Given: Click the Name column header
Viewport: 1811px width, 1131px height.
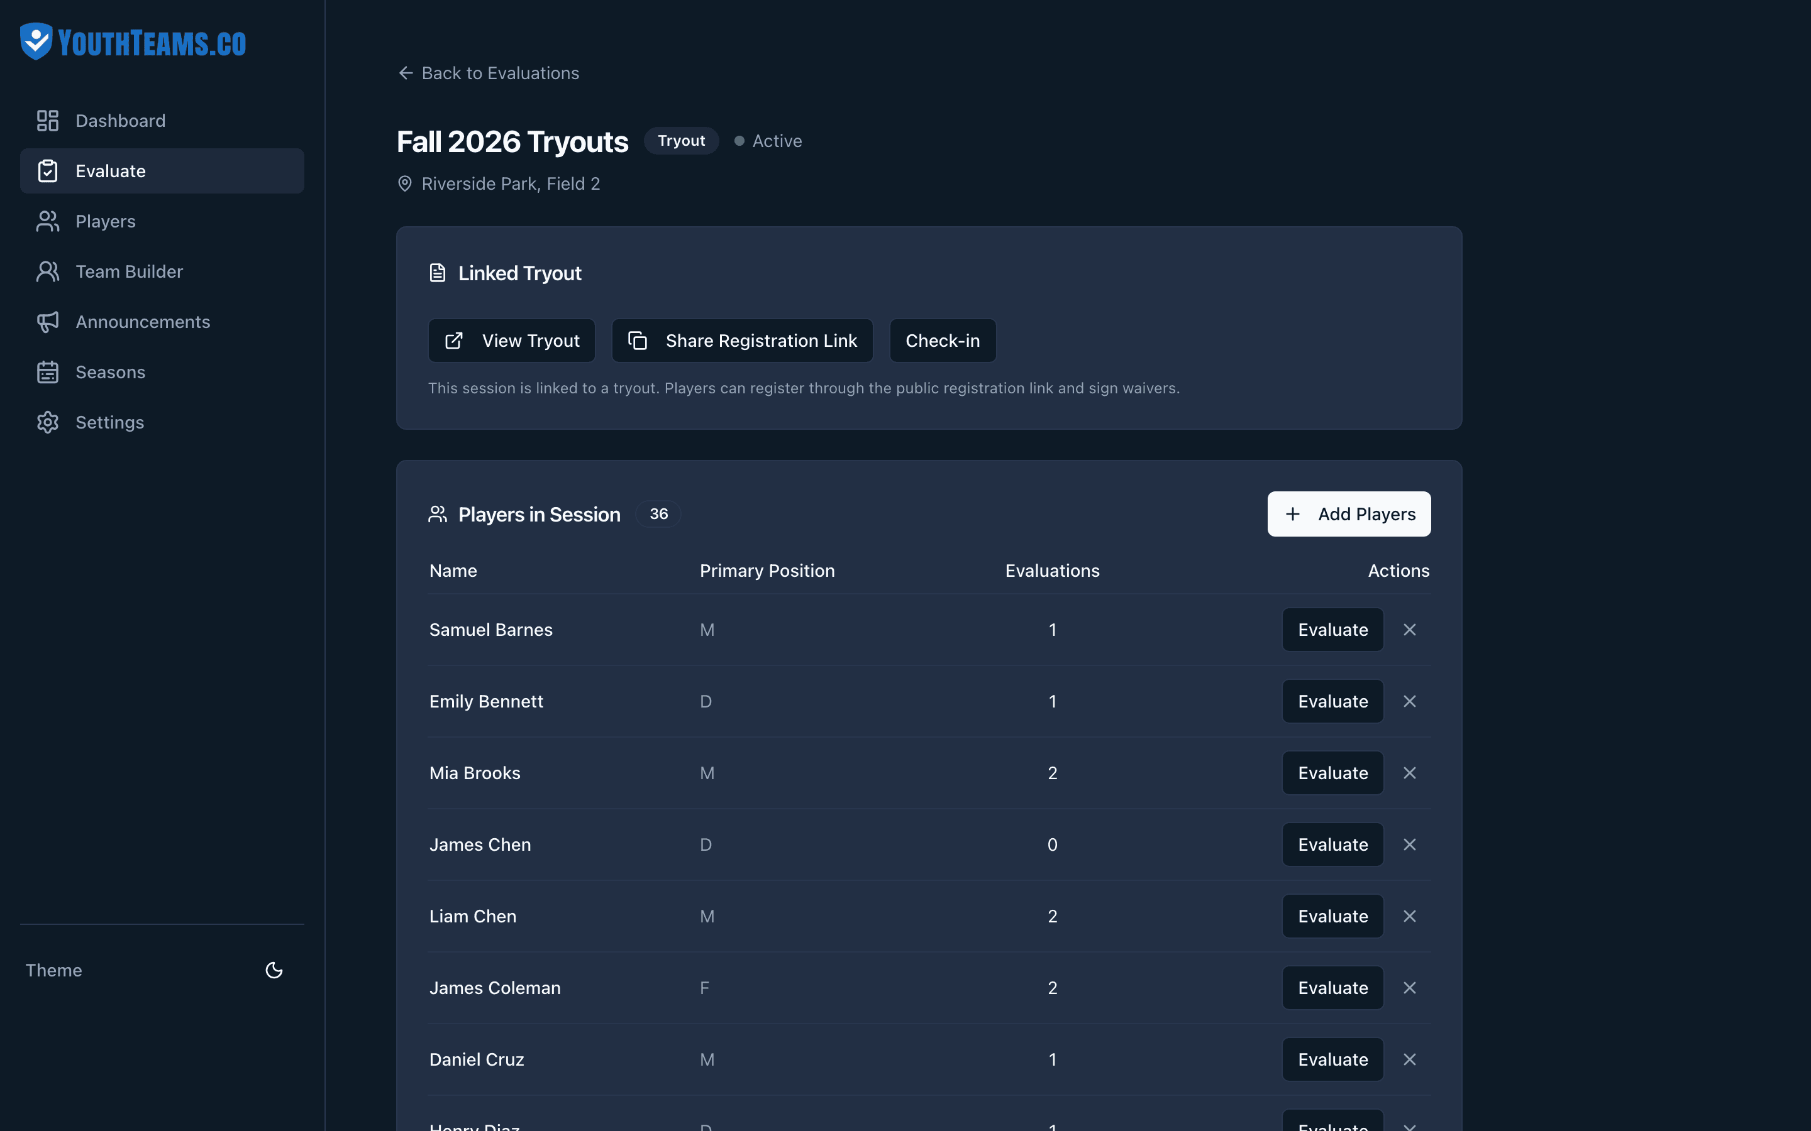Looking at the screenshot, I should click(x=453, y=571).
